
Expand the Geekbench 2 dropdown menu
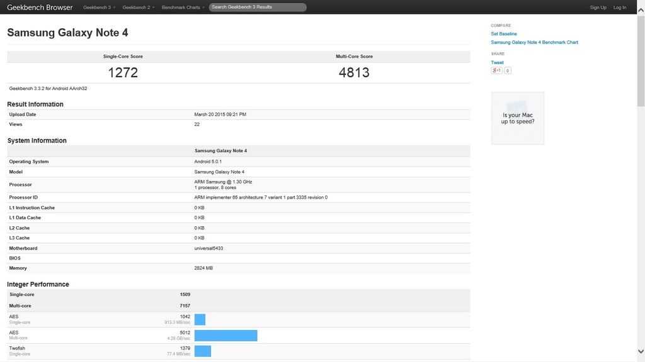coord(138,8)
